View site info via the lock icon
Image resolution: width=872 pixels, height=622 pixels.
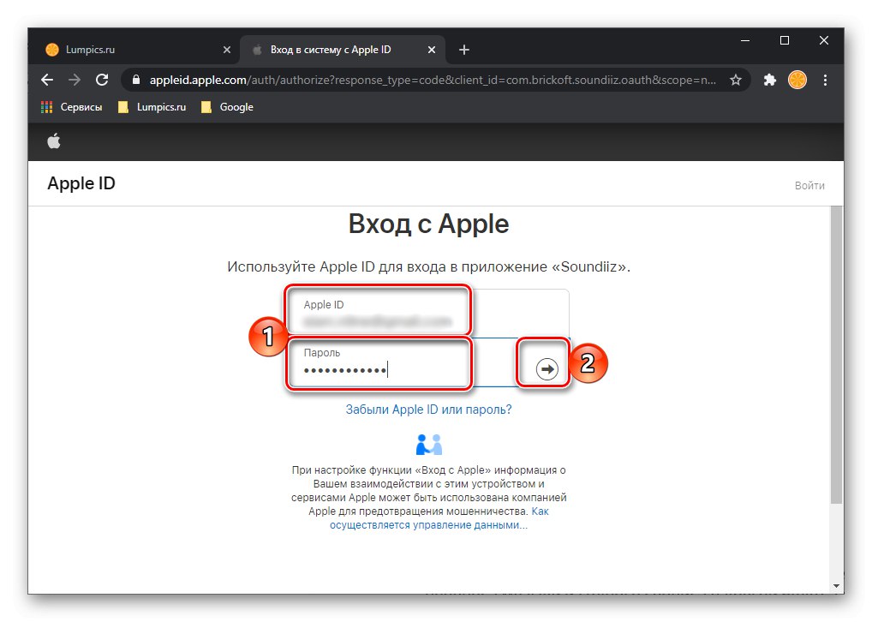coord(135,81)
